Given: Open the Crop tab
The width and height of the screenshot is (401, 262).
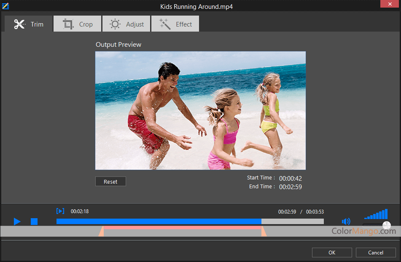Looking at the screenshot, I should (78, 24).
